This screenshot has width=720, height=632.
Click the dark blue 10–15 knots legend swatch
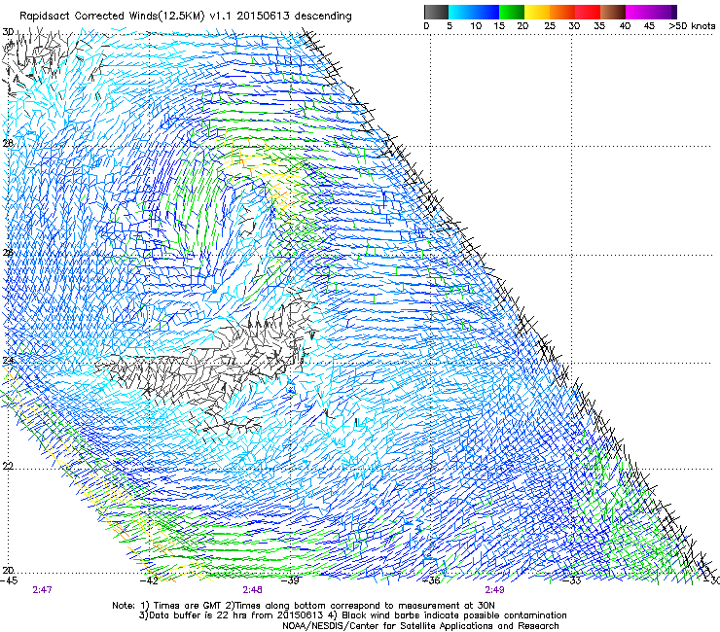tap(486, 12)
